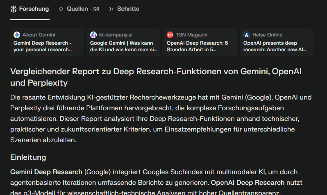Open the Quellen tab
Image resolution: width=327 pixels, height=195 pixels.
tap(77, 9)
